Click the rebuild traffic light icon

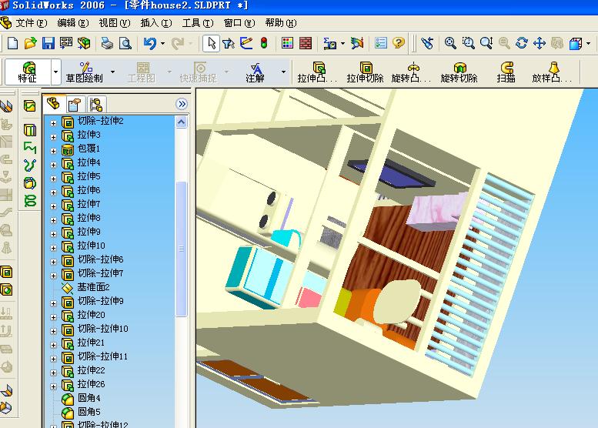point(264,43)
